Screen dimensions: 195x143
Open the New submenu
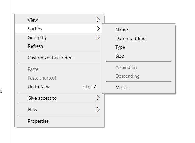(32, 110)
